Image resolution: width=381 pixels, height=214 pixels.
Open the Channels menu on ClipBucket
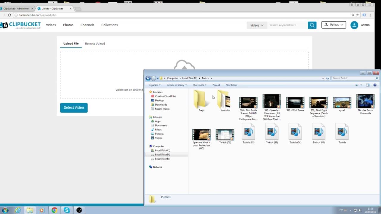pyautogui.click(x=87, y=25)
